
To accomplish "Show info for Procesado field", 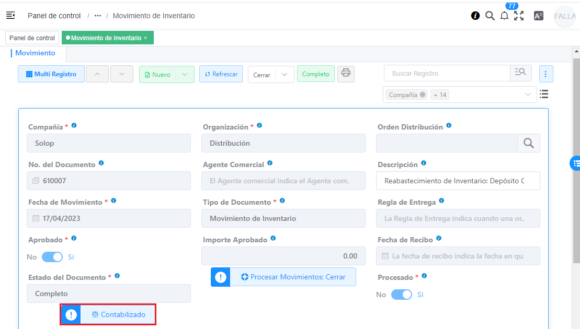I will tap(424, 276).
